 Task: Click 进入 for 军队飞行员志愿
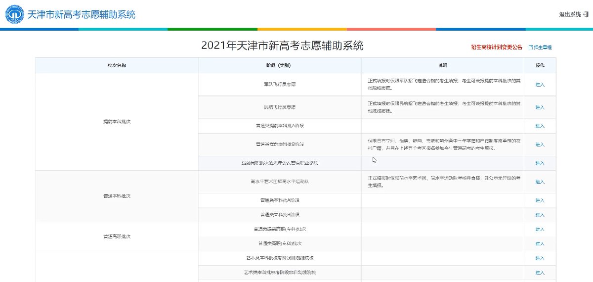[x=540, y=85]
